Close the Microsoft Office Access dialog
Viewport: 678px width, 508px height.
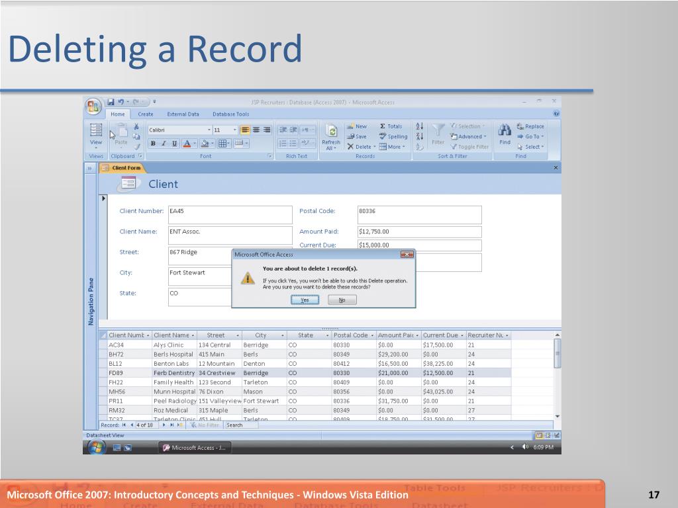coord(407,255)
